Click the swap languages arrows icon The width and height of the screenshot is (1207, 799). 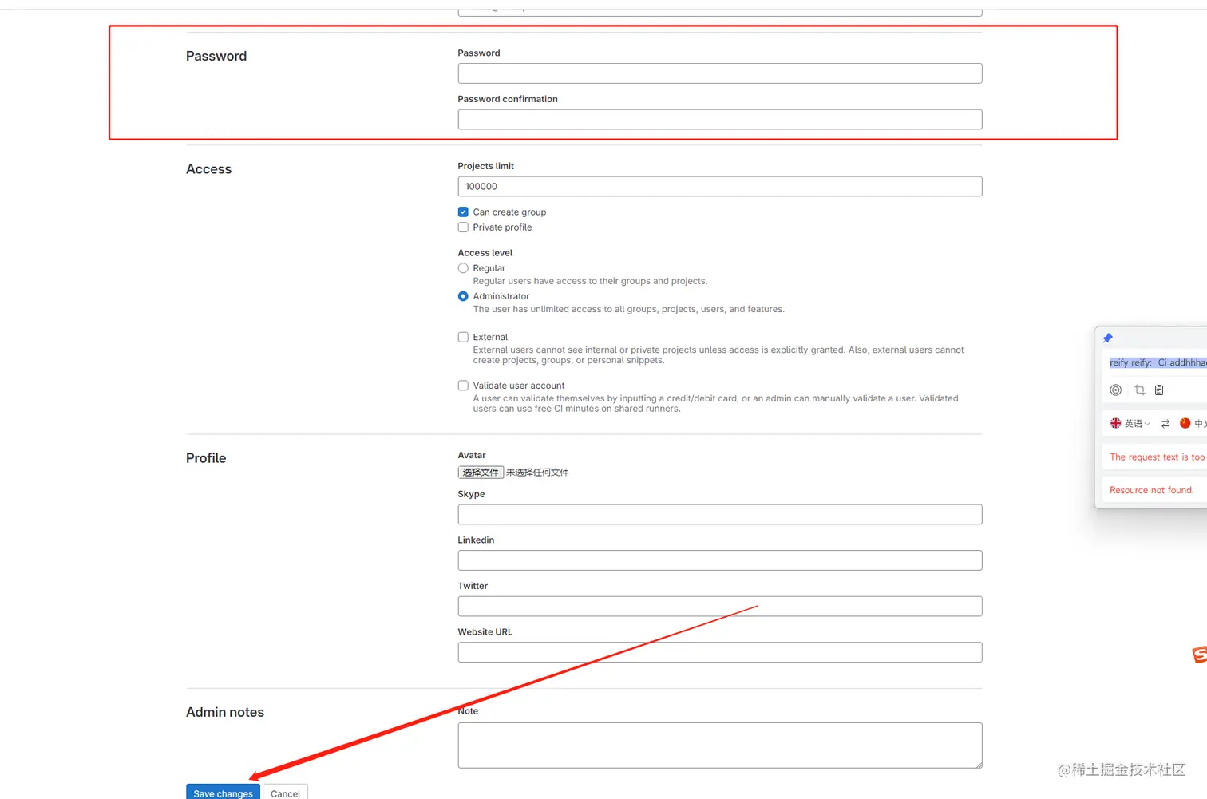1165,424
